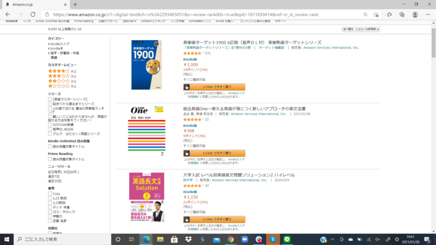Viewport: 436px width, 245px height.
Task: Open Dropbox from the taskbar
Action: coord(188,239)
